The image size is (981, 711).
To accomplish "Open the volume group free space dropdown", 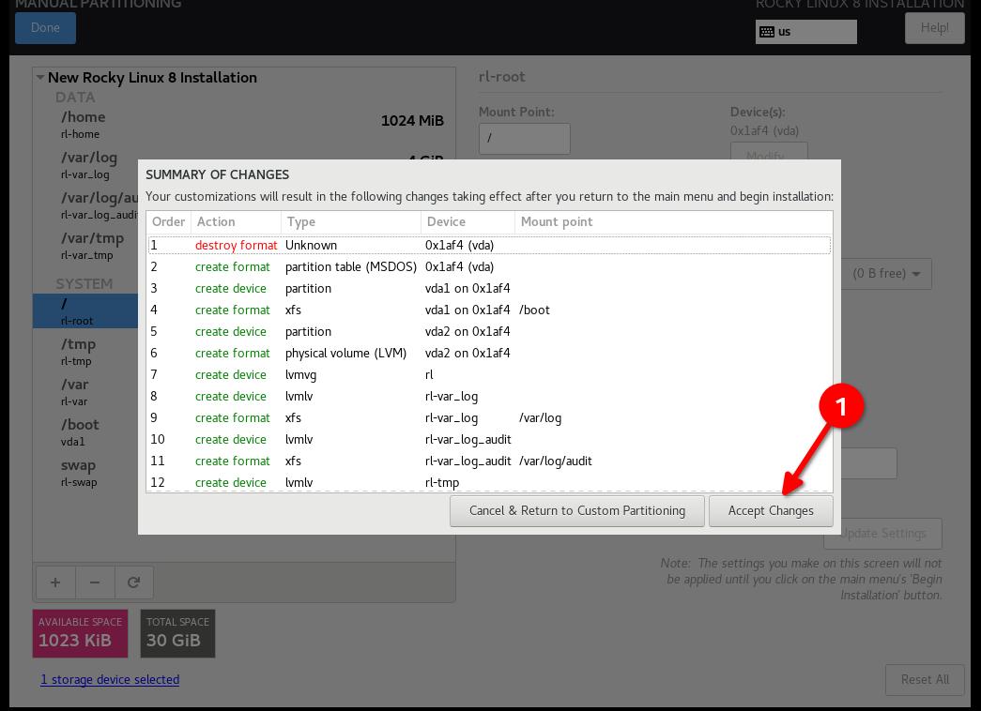I will pyautogui.click(x=886, y=274).
